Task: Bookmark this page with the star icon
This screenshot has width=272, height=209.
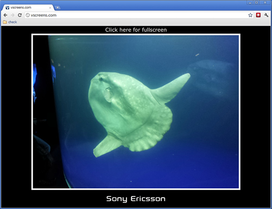Action: 250,15
